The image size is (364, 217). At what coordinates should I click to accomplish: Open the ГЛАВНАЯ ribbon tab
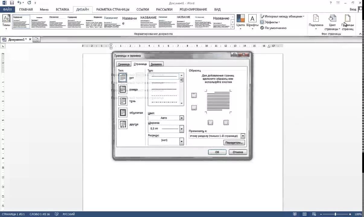[26, 9]
